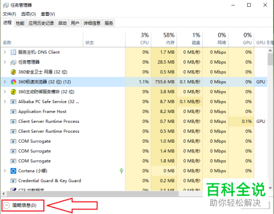Click the vertical scrollbar thumb
The height and width of the screenshot is (214, 274).
click(x=270, y=59)
